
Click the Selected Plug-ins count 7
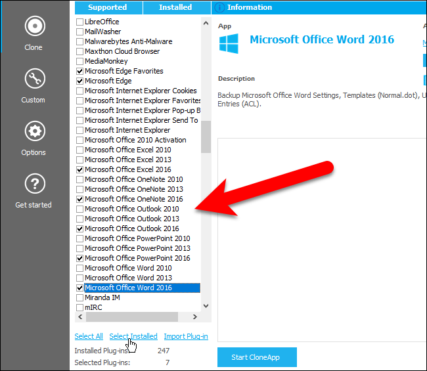[x=168, y=362]
